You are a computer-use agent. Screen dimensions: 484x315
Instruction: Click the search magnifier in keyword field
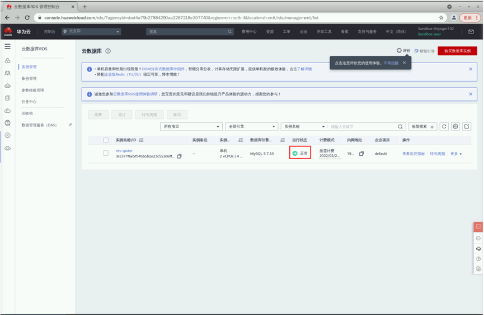click(400, 127)
